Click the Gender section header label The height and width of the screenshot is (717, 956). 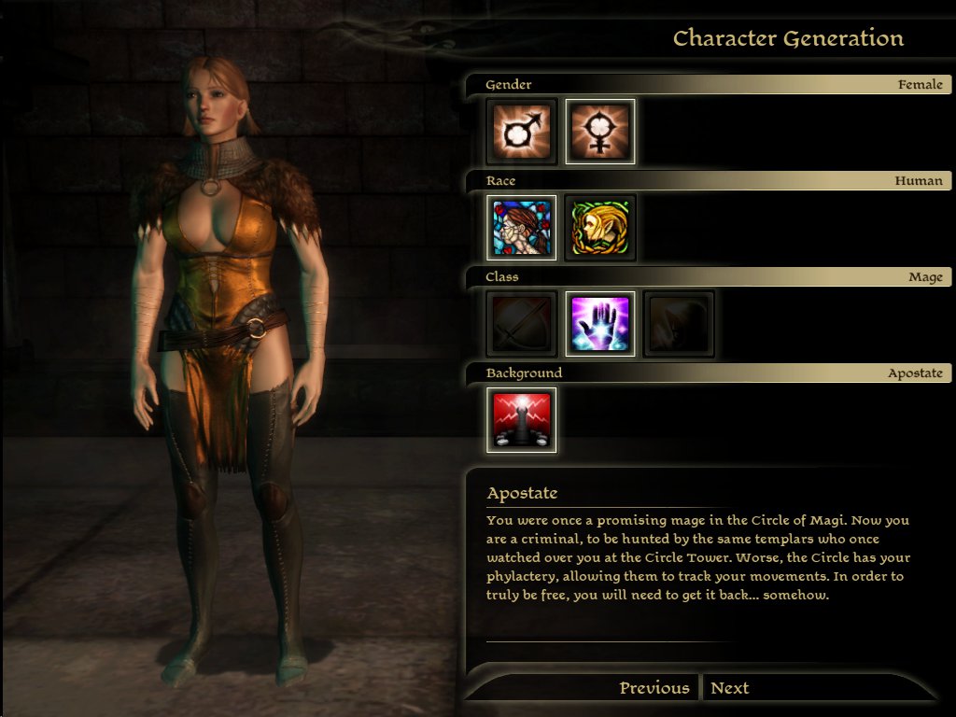click(509, 85)
